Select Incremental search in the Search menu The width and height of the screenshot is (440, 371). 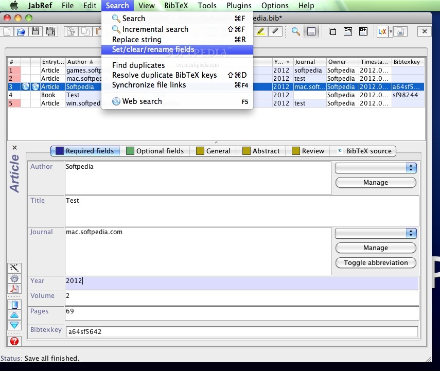177,29
